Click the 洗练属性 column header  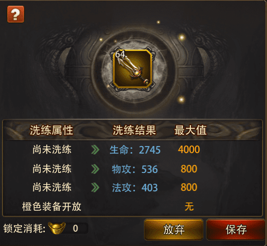pyautogui.click(x=51, y=130)
